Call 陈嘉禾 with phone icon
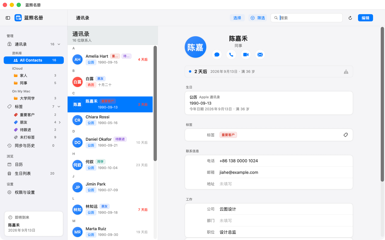Screen dimensions: 385x240 (x=231, y=55)
